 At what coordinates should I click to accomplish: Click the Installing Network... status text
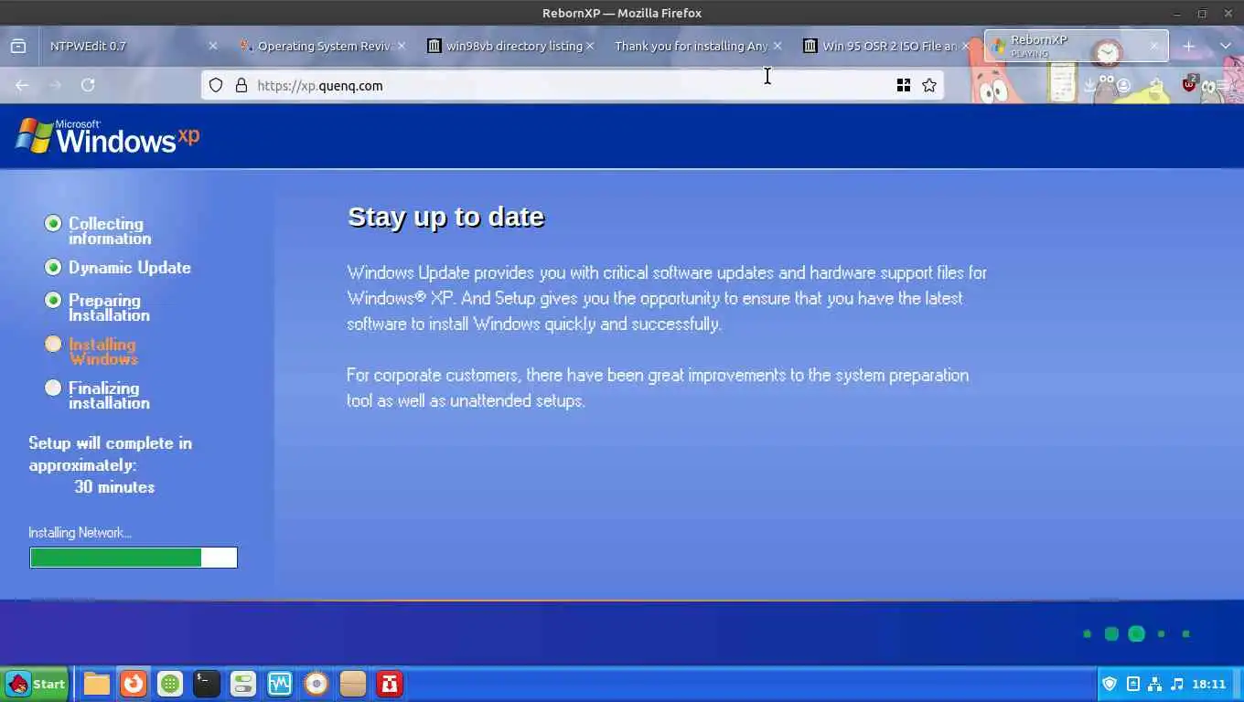80,533
